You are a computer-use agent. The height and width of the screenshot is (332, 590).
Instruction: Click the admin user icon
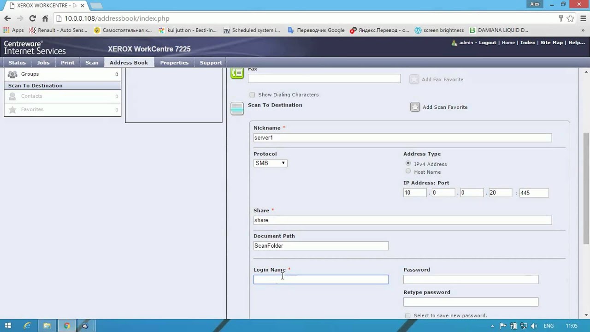tap(454, 42)
